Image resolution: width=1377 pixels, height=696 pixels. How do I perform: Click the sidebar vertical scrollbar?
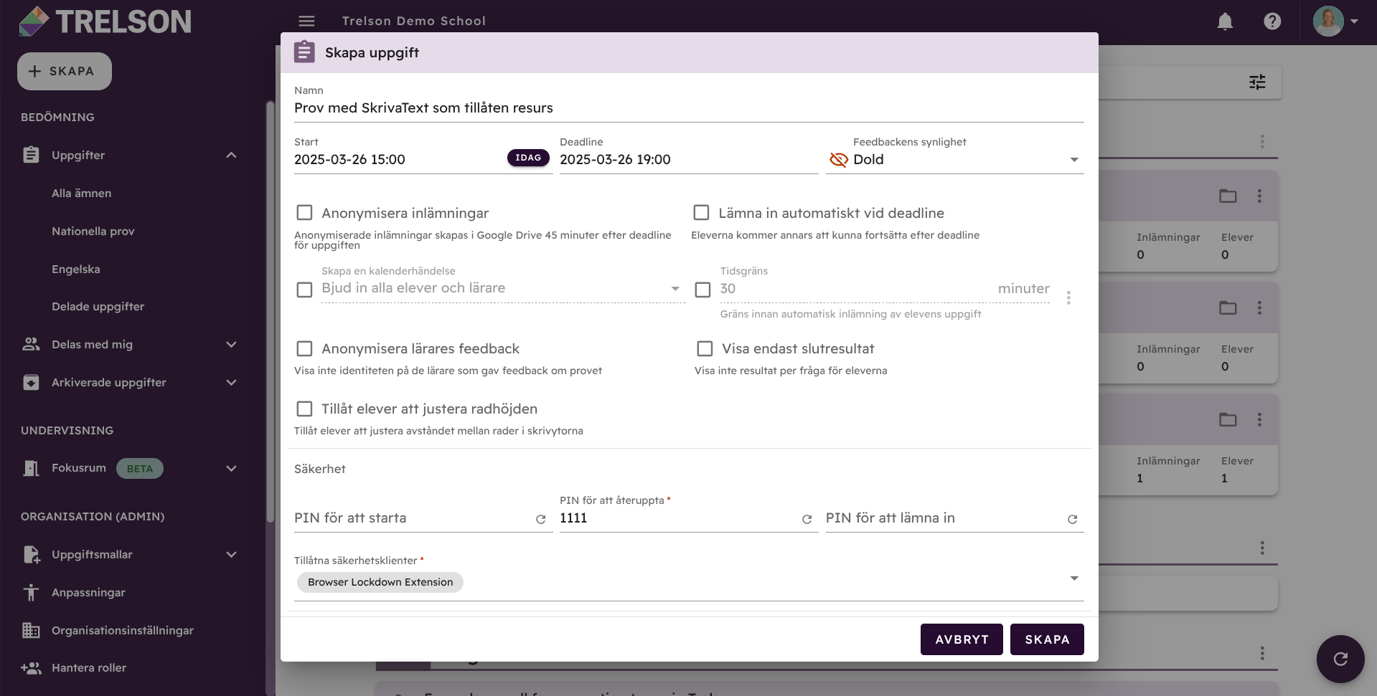(271, 312)
